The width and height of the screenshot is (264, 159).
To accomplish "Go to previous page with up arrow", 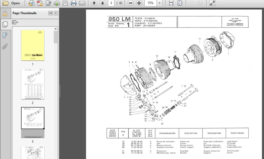I will [x=94, y=3].
